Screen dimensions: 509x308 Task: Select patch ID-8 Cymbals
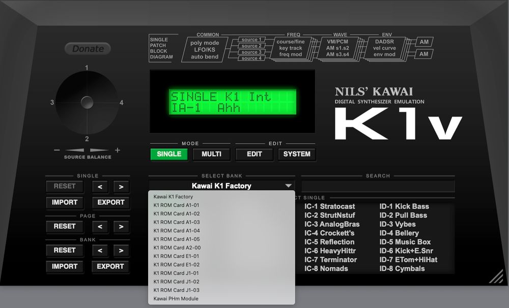coord(402,269)
